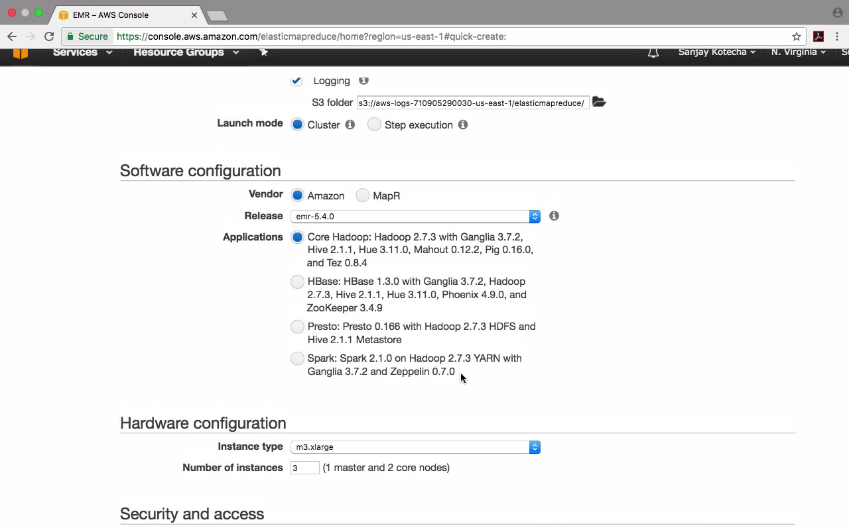Open the notifications bell
The width and height of the screenshot is (849, 530).
click(653, 52)
